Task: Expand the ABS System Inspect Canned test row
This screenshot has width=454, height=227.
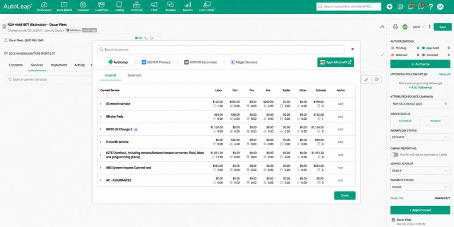Action: pos(101,168)
